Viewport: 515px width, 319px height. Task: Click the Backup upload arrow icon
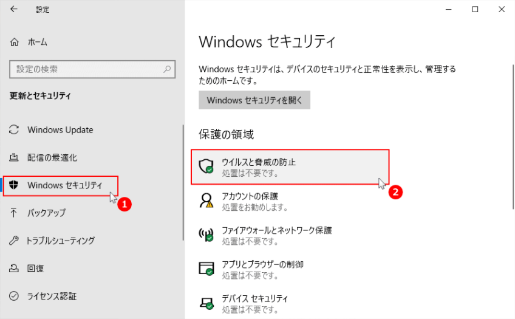(x=15, y=213)
